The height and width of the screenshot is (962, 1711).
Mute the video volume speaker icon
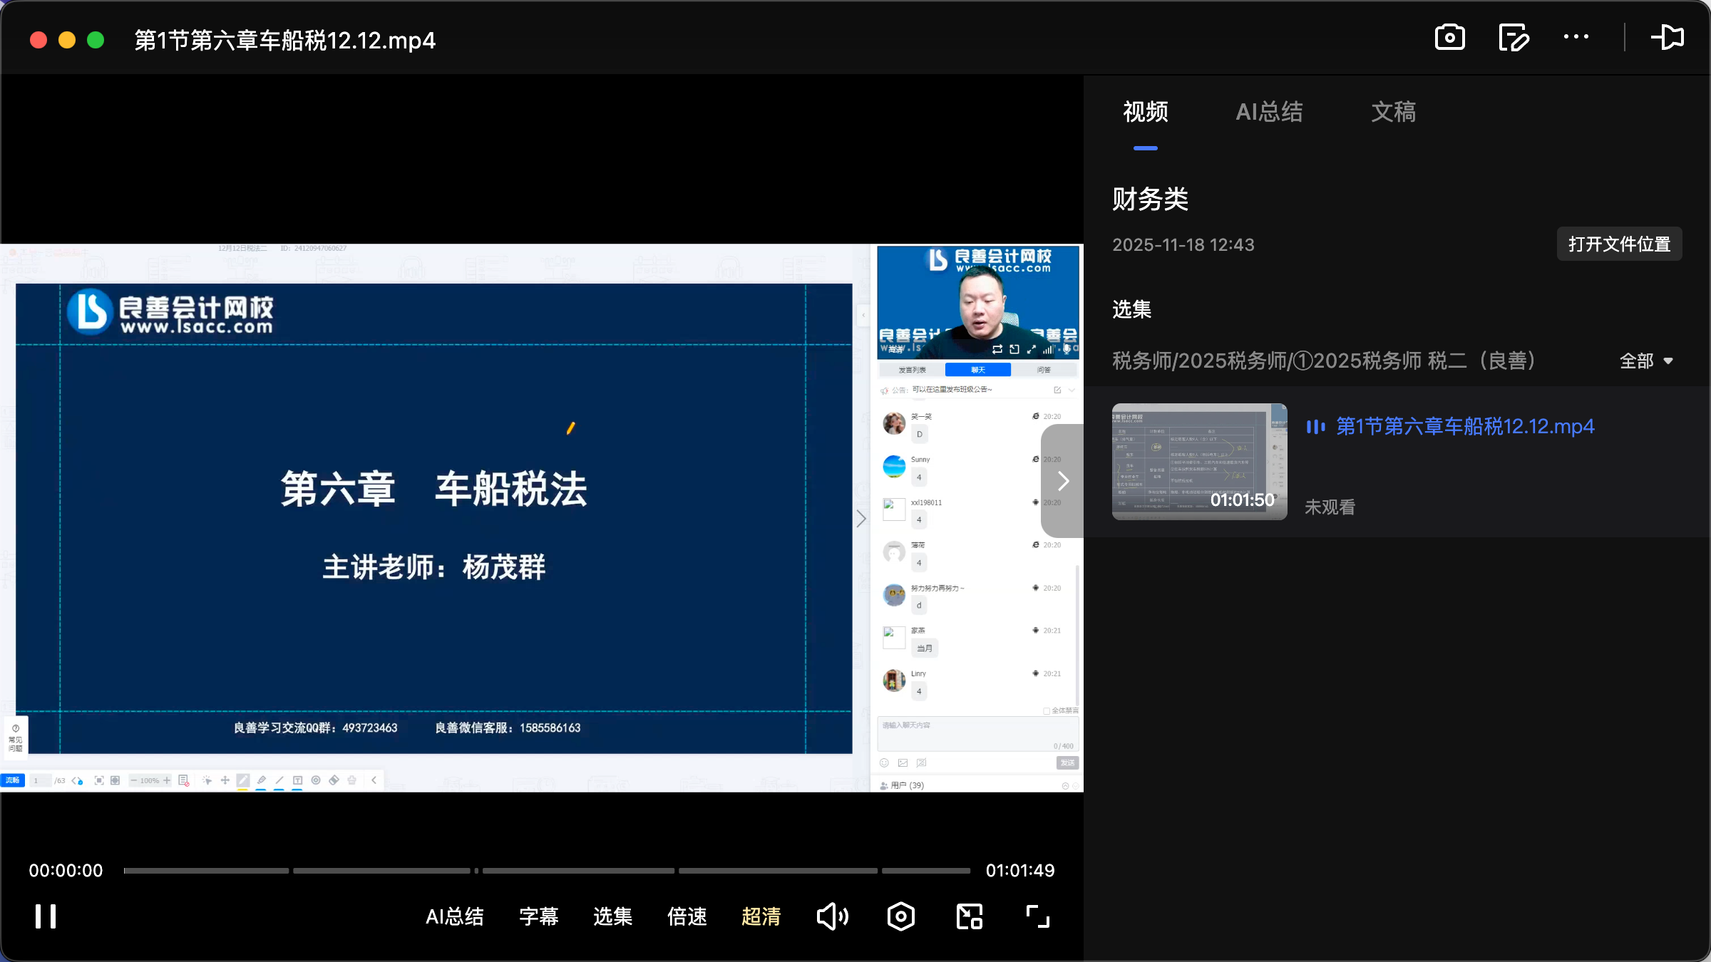pos(833,916)
